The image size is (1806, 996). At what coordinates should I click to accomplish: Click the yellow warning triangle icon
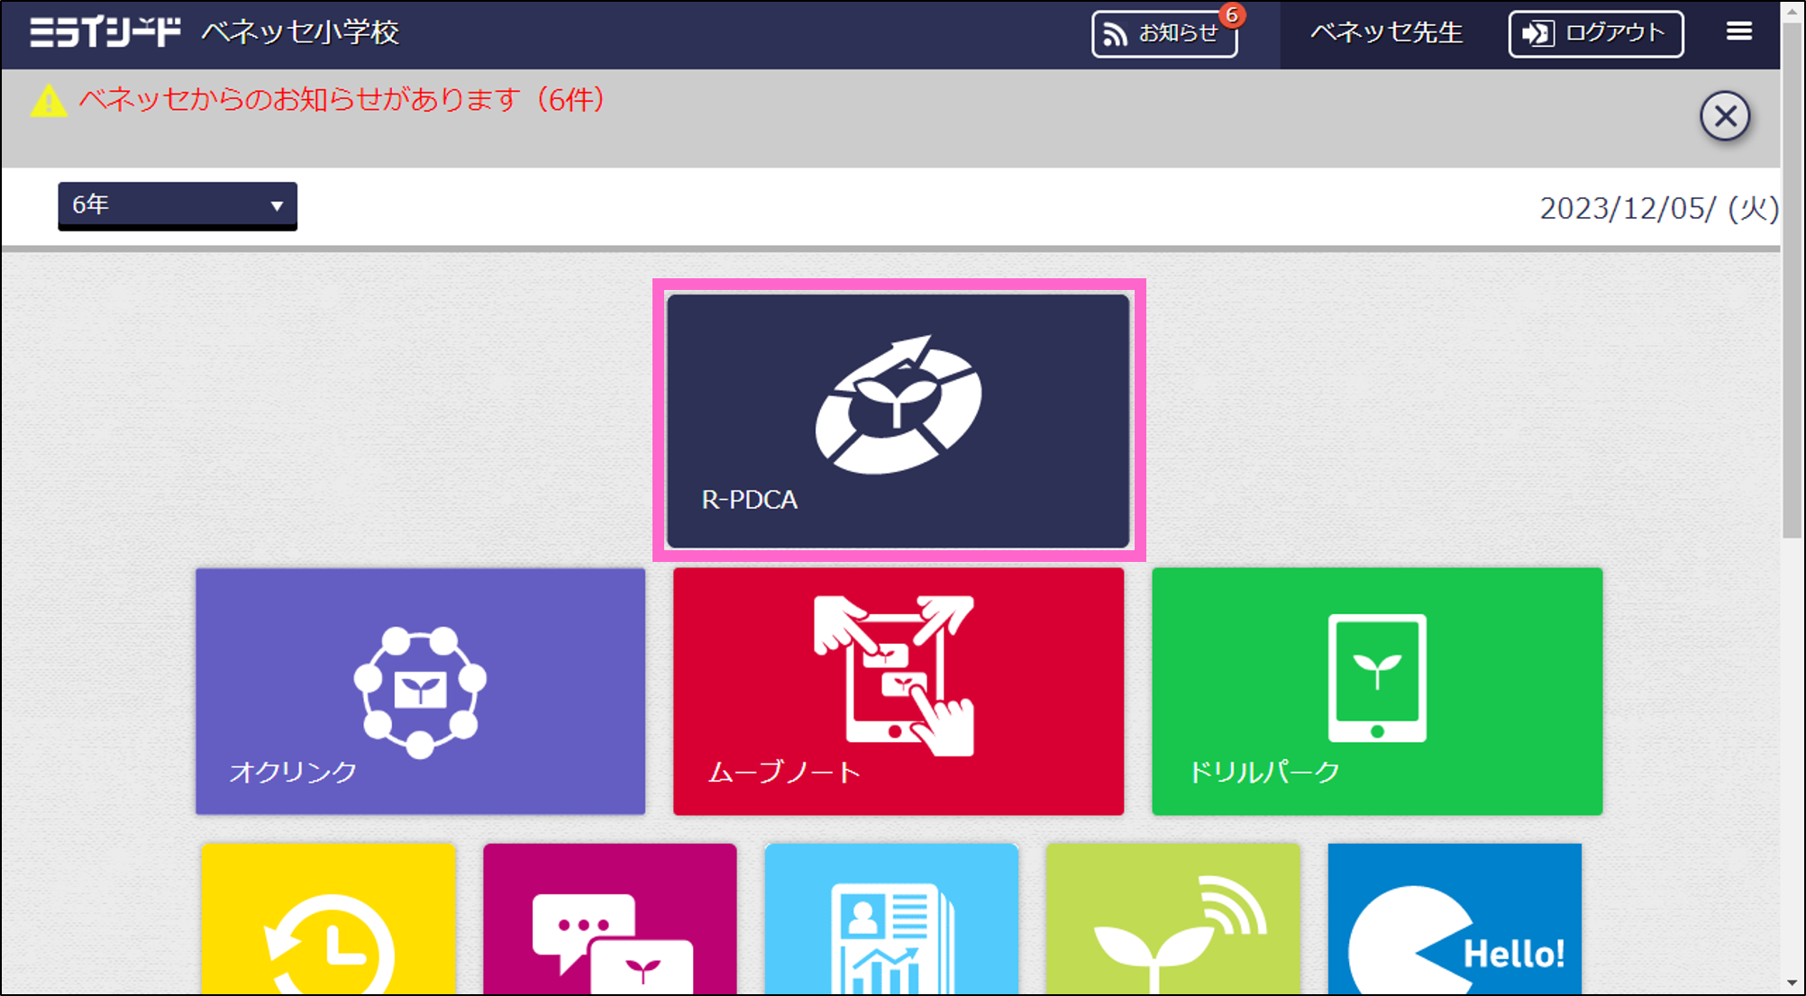(x=49, y=101)
